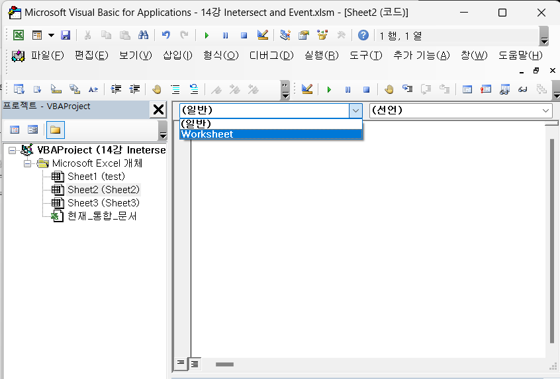Switch to Procedure View at code window bottom

pyautogui.click(x=180, y=363)
